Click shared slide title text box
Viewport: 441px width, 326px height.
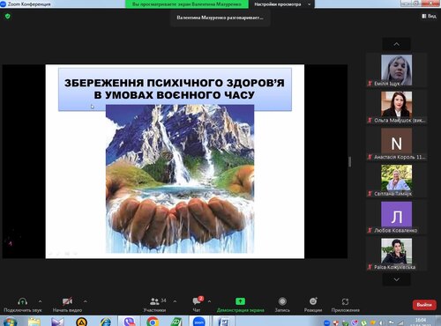click(175, 89)
